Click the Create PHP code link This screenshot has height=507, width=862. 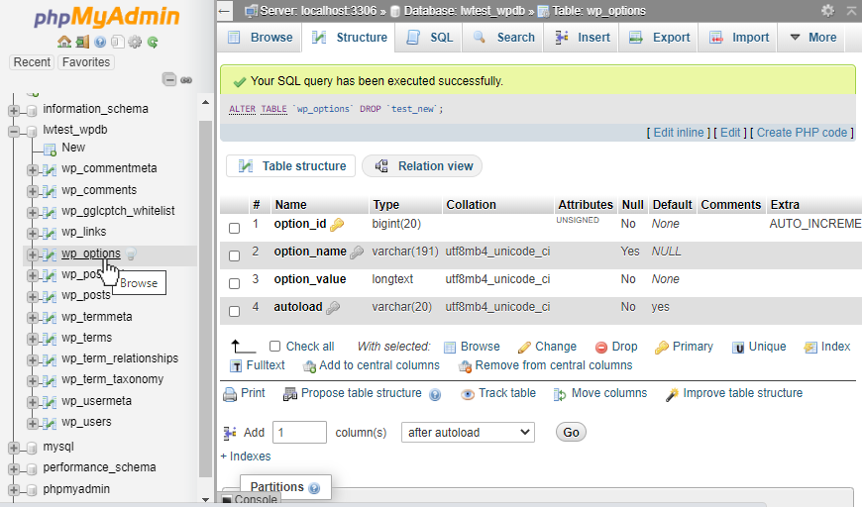(802, 133)
